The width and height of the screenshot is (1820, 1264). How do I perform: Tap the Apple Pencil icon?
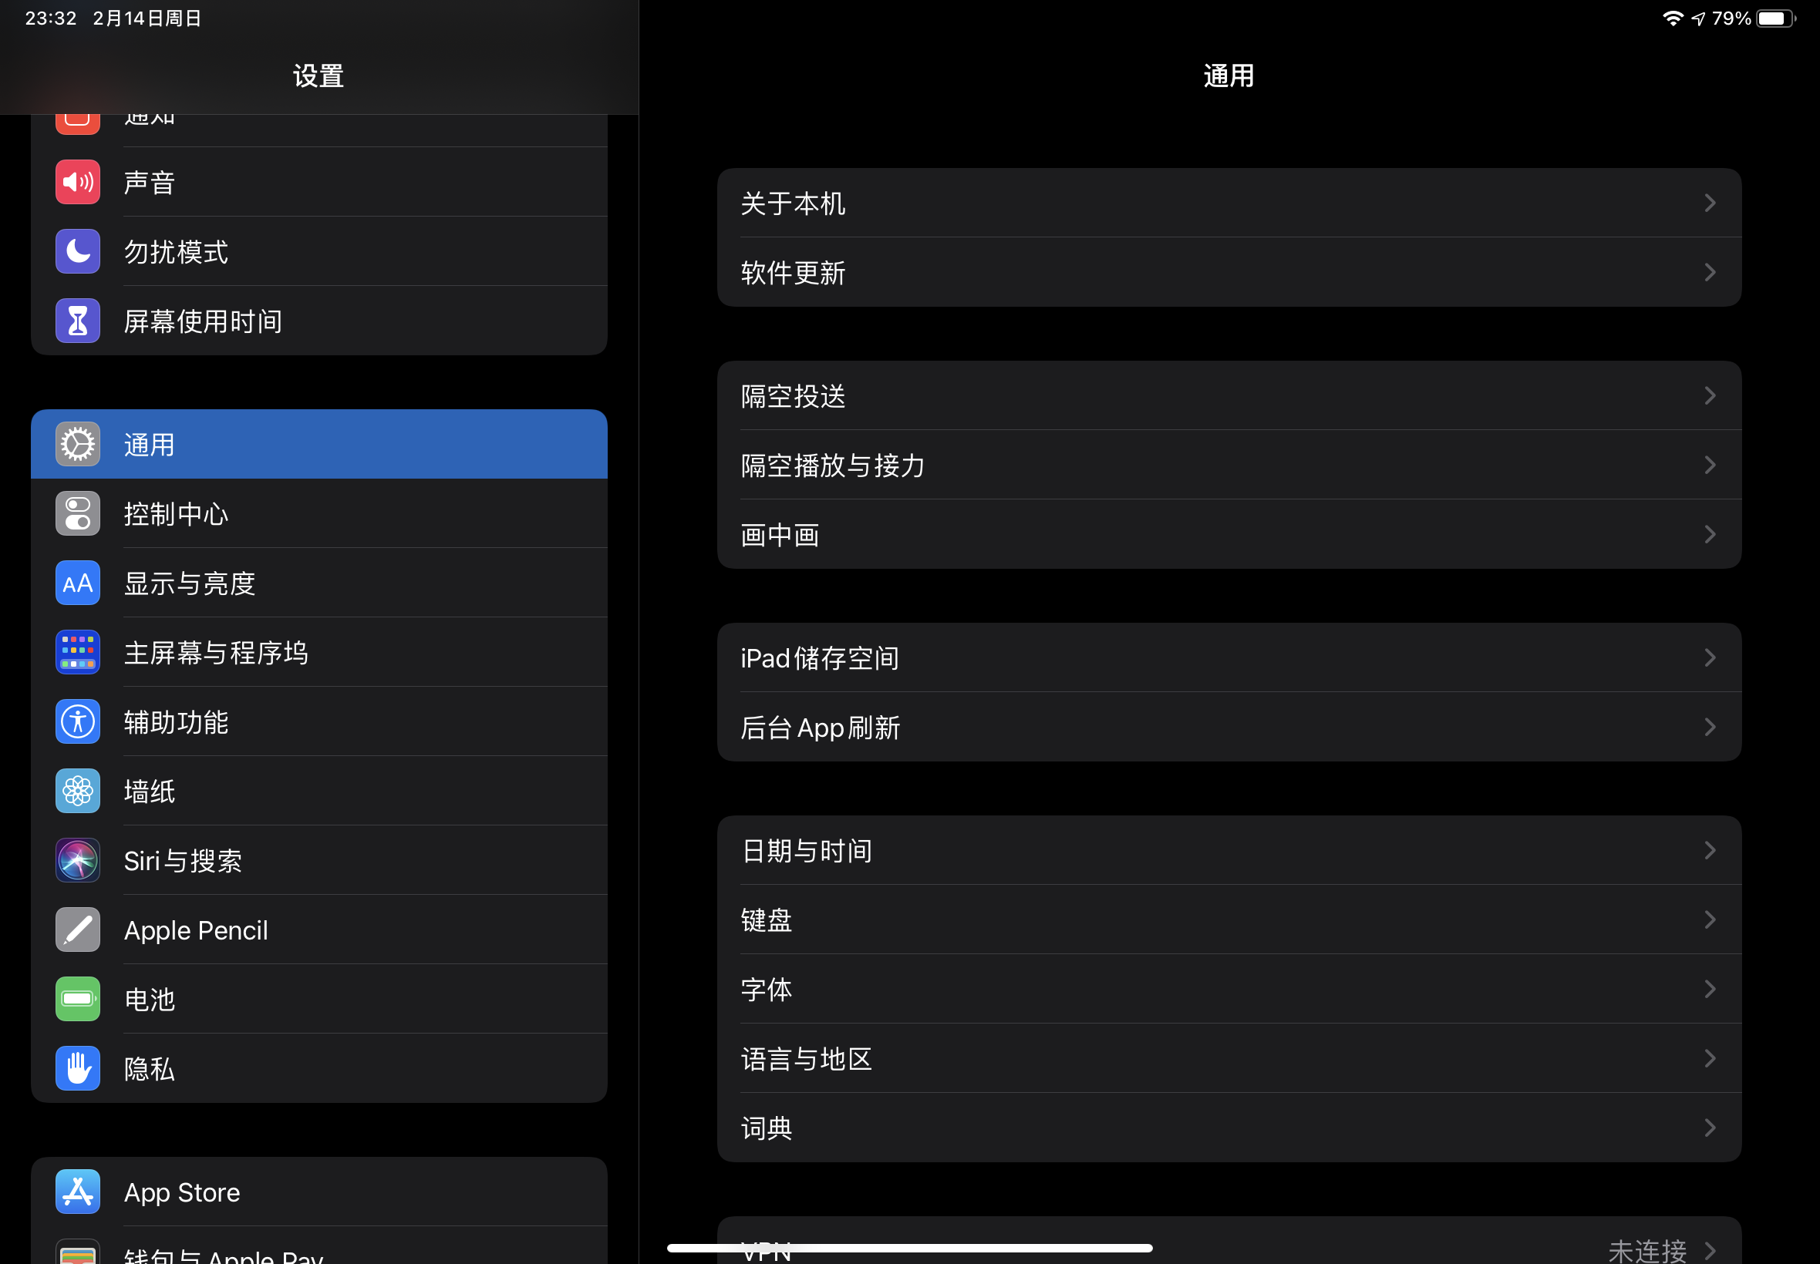[78, 930]
